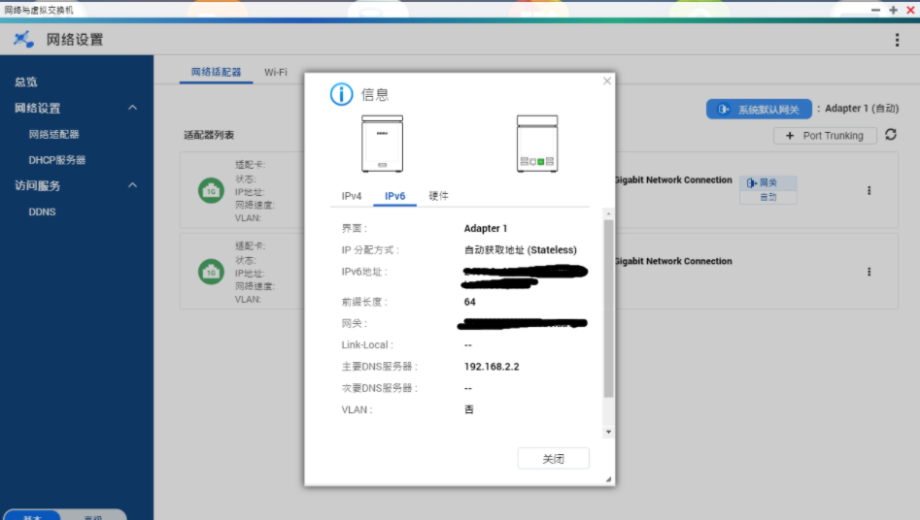Click the Port Trunking button
920x520 pixels.
(x=825, y=136)
